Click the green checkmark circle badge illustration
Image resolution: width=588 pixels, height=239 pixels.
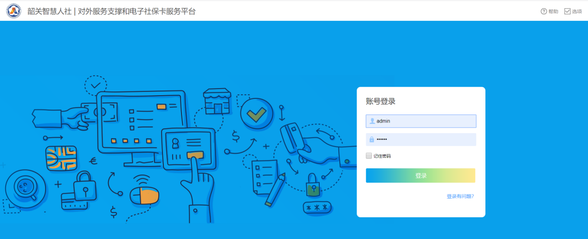[256, 113]
